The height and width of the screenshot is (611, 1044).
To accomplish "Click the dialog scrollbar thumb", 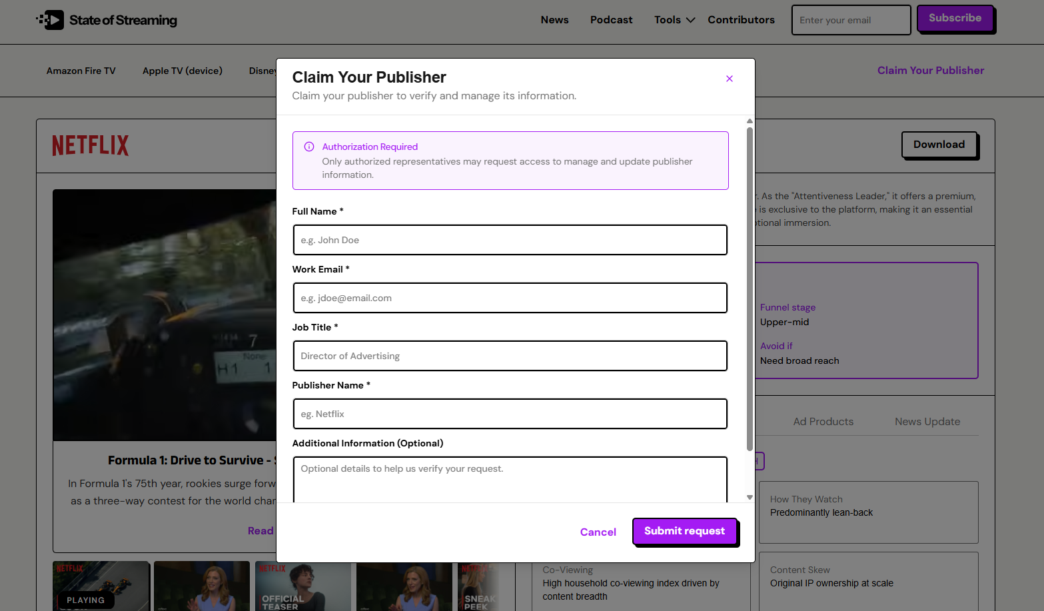I will (x=750, y=289).
